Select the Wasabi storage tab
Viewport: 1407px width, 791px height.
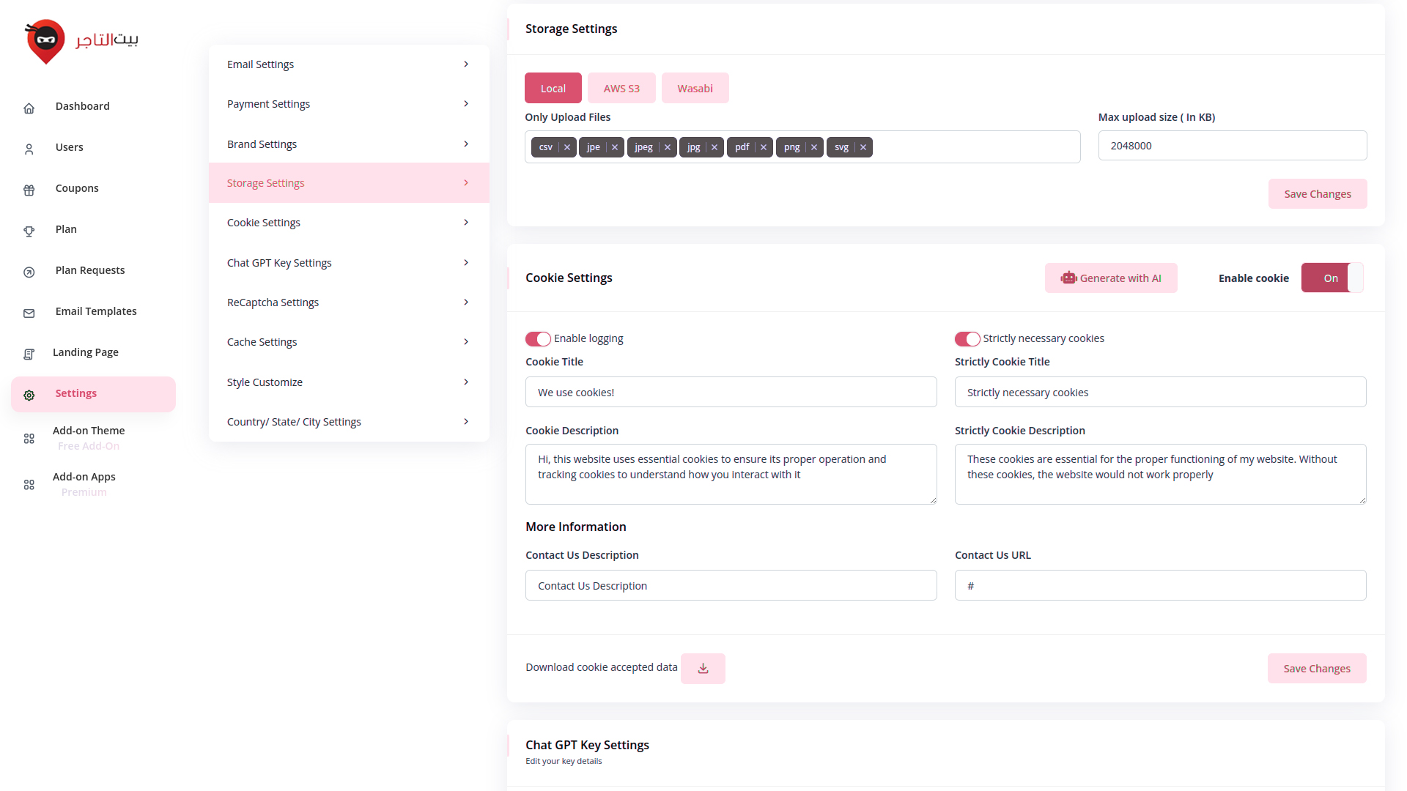tap(695, 89)
